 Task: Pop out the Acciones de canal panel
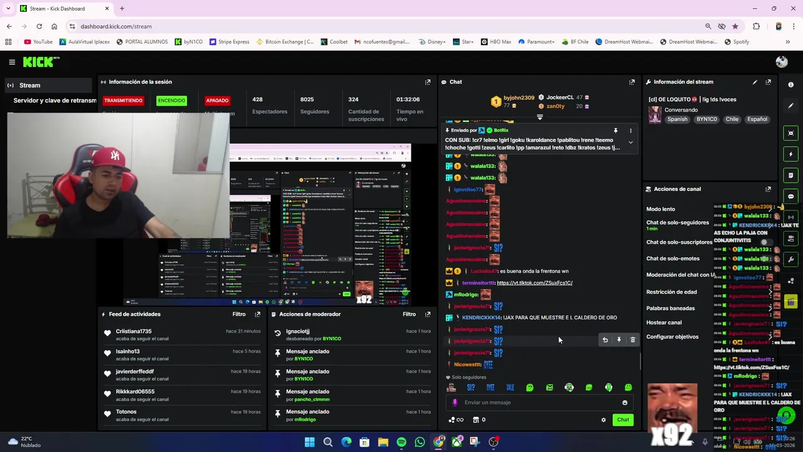coord(768,189)
